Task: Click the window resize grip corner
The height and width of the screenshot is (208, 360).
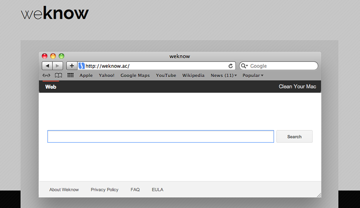Action: tap(319, 195)
